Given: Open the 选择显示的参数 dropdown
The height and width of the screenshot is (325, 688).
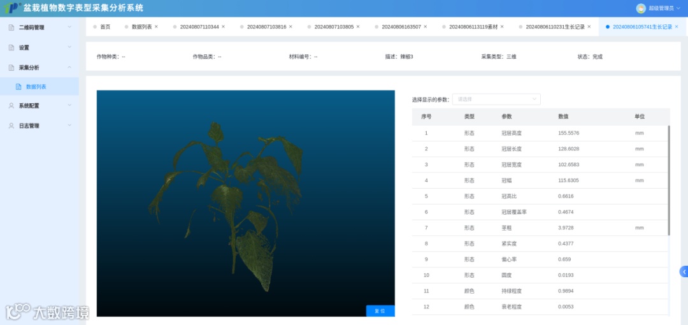Looking at the screenshot, I should click(497, 99).
